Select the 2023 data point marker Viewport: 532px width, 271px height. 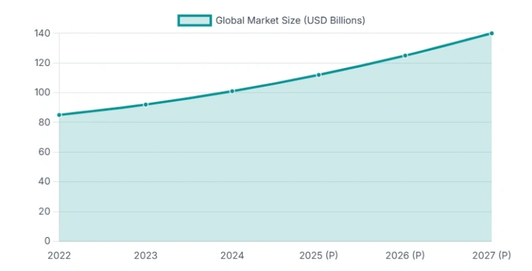click(146, 105)
